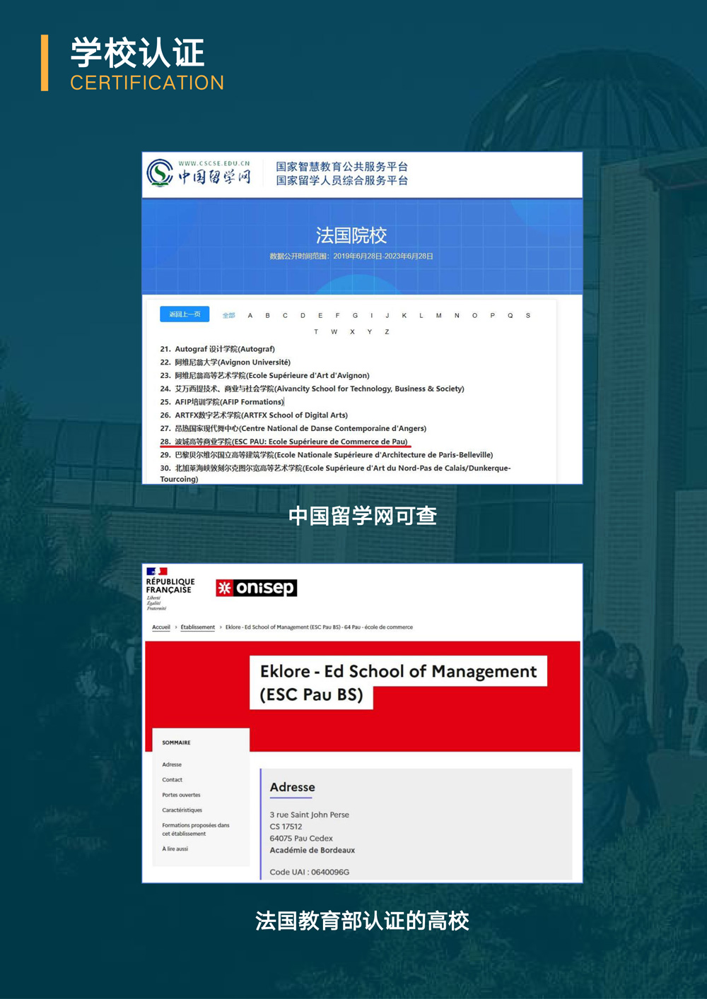Select the 全部 filter tab
The height and width of the screenshot is (999, 707).
(x=228, y=316)
